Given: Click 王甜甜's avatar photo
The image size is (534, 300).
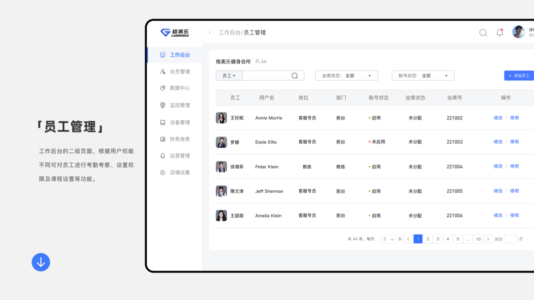Looking at the screenshot, I should tap(221, 215).
